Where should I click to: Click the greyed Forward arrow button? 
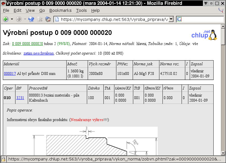click(19, 19)
